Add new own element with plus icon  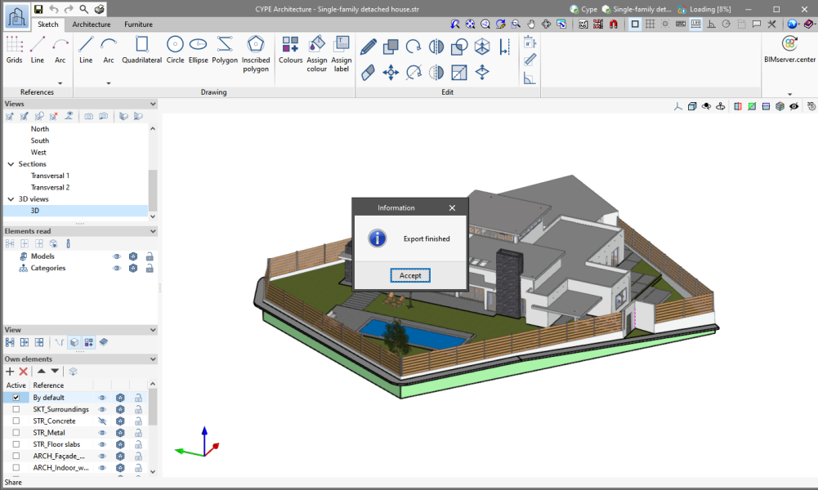pos(10,372)
